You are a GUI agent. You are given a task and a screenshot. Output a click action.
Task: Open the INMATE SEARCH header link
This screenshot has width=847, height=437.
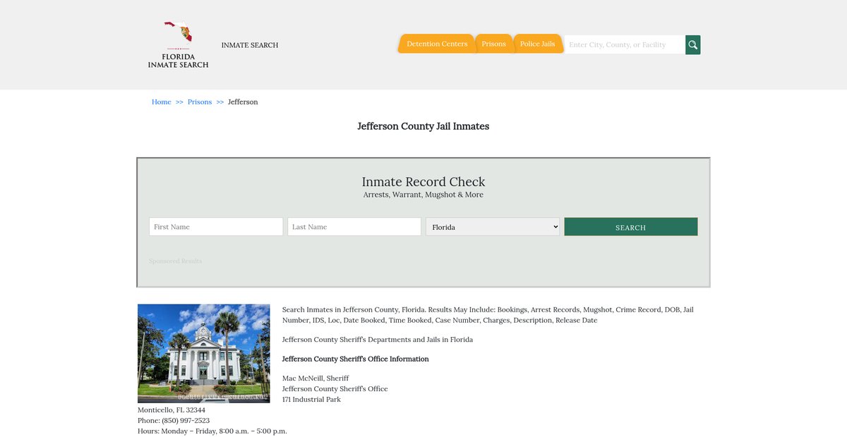[250, 45]
